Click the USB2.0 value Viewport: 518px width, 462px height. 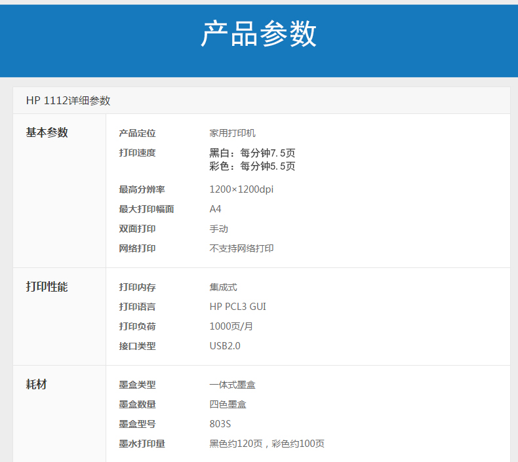225,346
